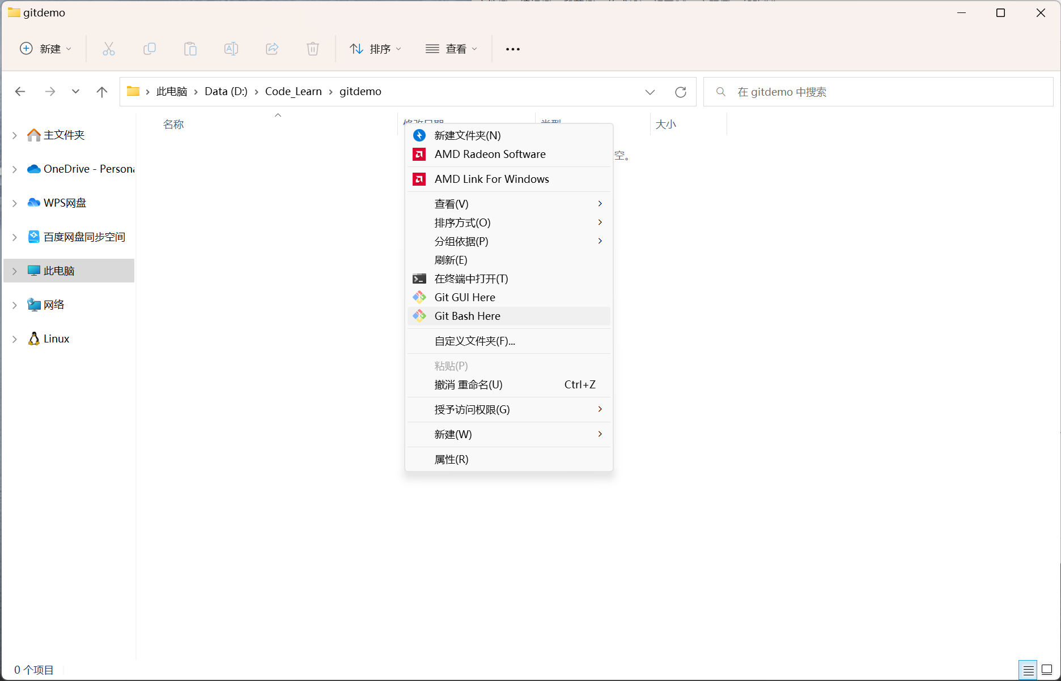Click the terminal icon in context menu
The height and width of the screenshot is (681, 1061).
click(x=419, y=279)
